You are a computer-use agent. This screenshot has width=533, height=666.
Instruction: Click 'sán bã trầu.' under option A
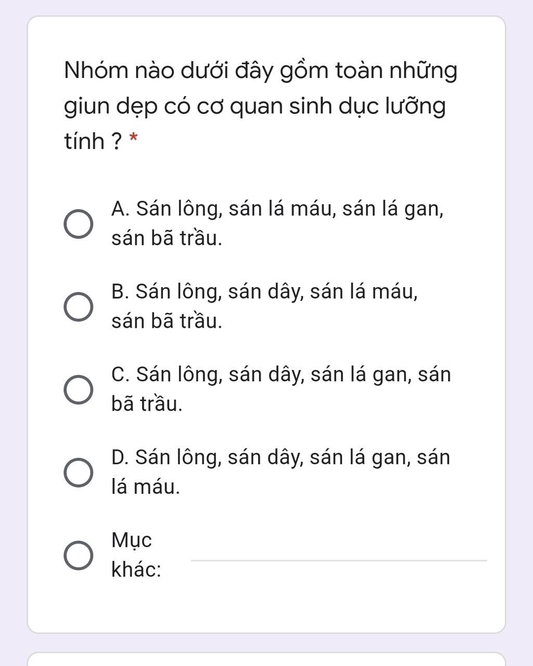167,238
